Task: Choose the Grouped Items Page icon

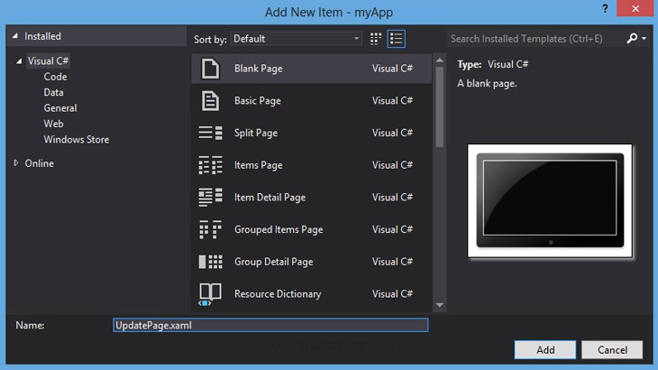Action: 210,229
